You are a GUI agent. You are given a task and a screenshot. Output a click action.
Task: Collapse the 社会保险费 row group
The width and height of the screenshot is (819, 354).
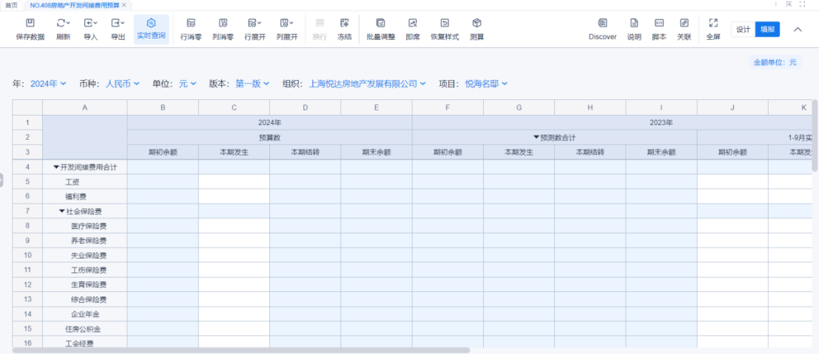pos(62,211)
